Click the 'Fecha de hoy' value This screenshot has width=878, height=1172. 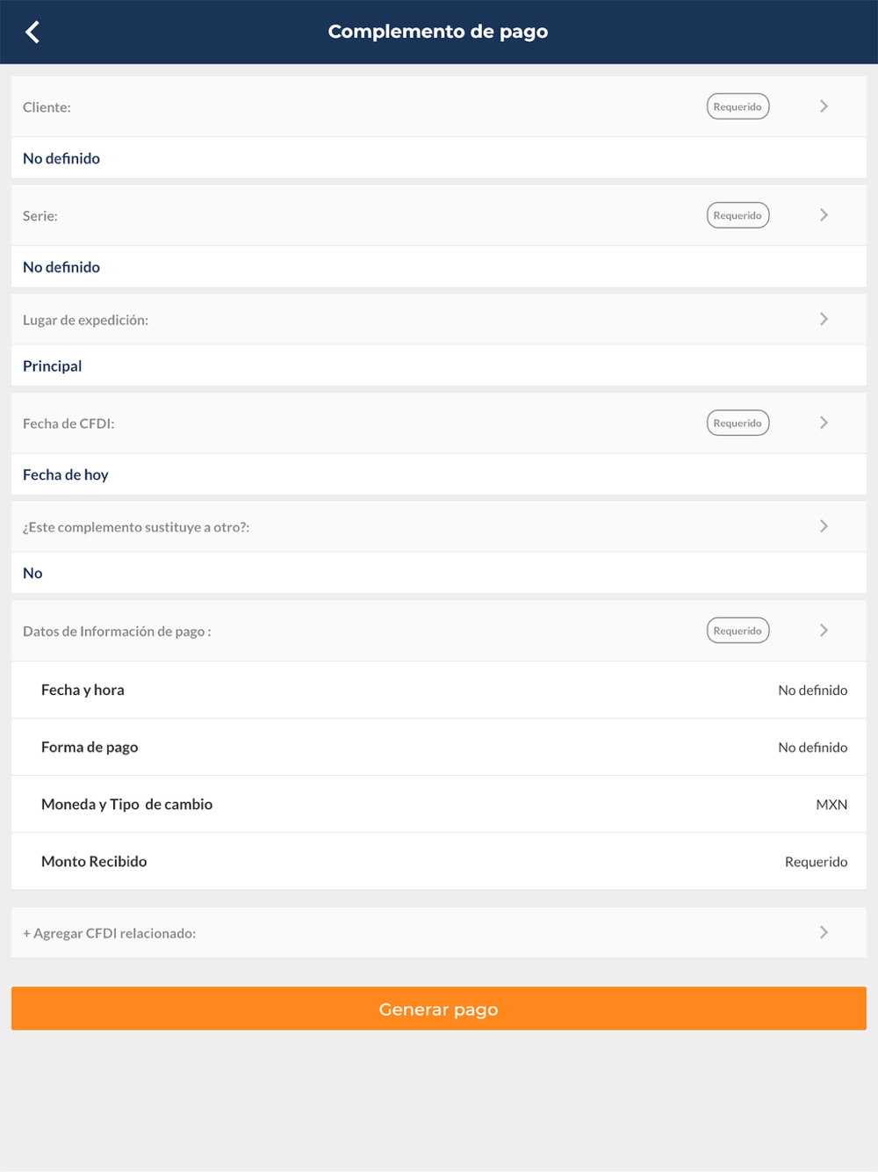[66, 474]
